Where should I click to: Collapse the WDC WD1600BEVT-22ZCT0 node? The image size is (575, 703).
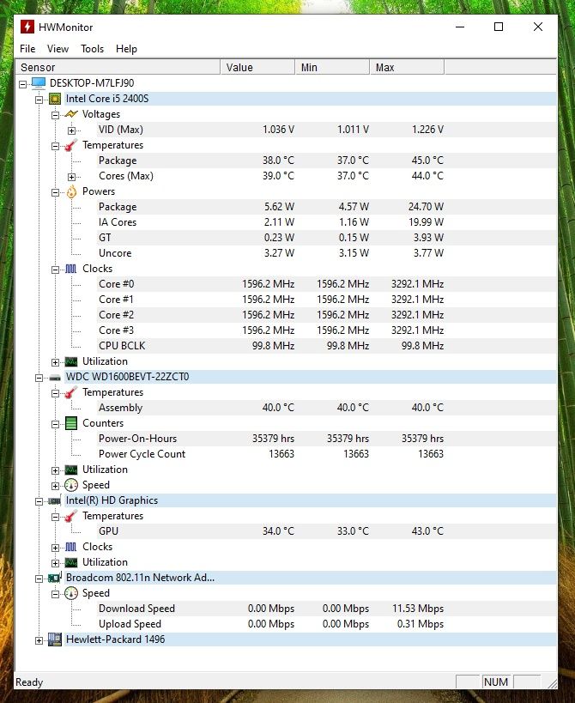tap(39, 378)
